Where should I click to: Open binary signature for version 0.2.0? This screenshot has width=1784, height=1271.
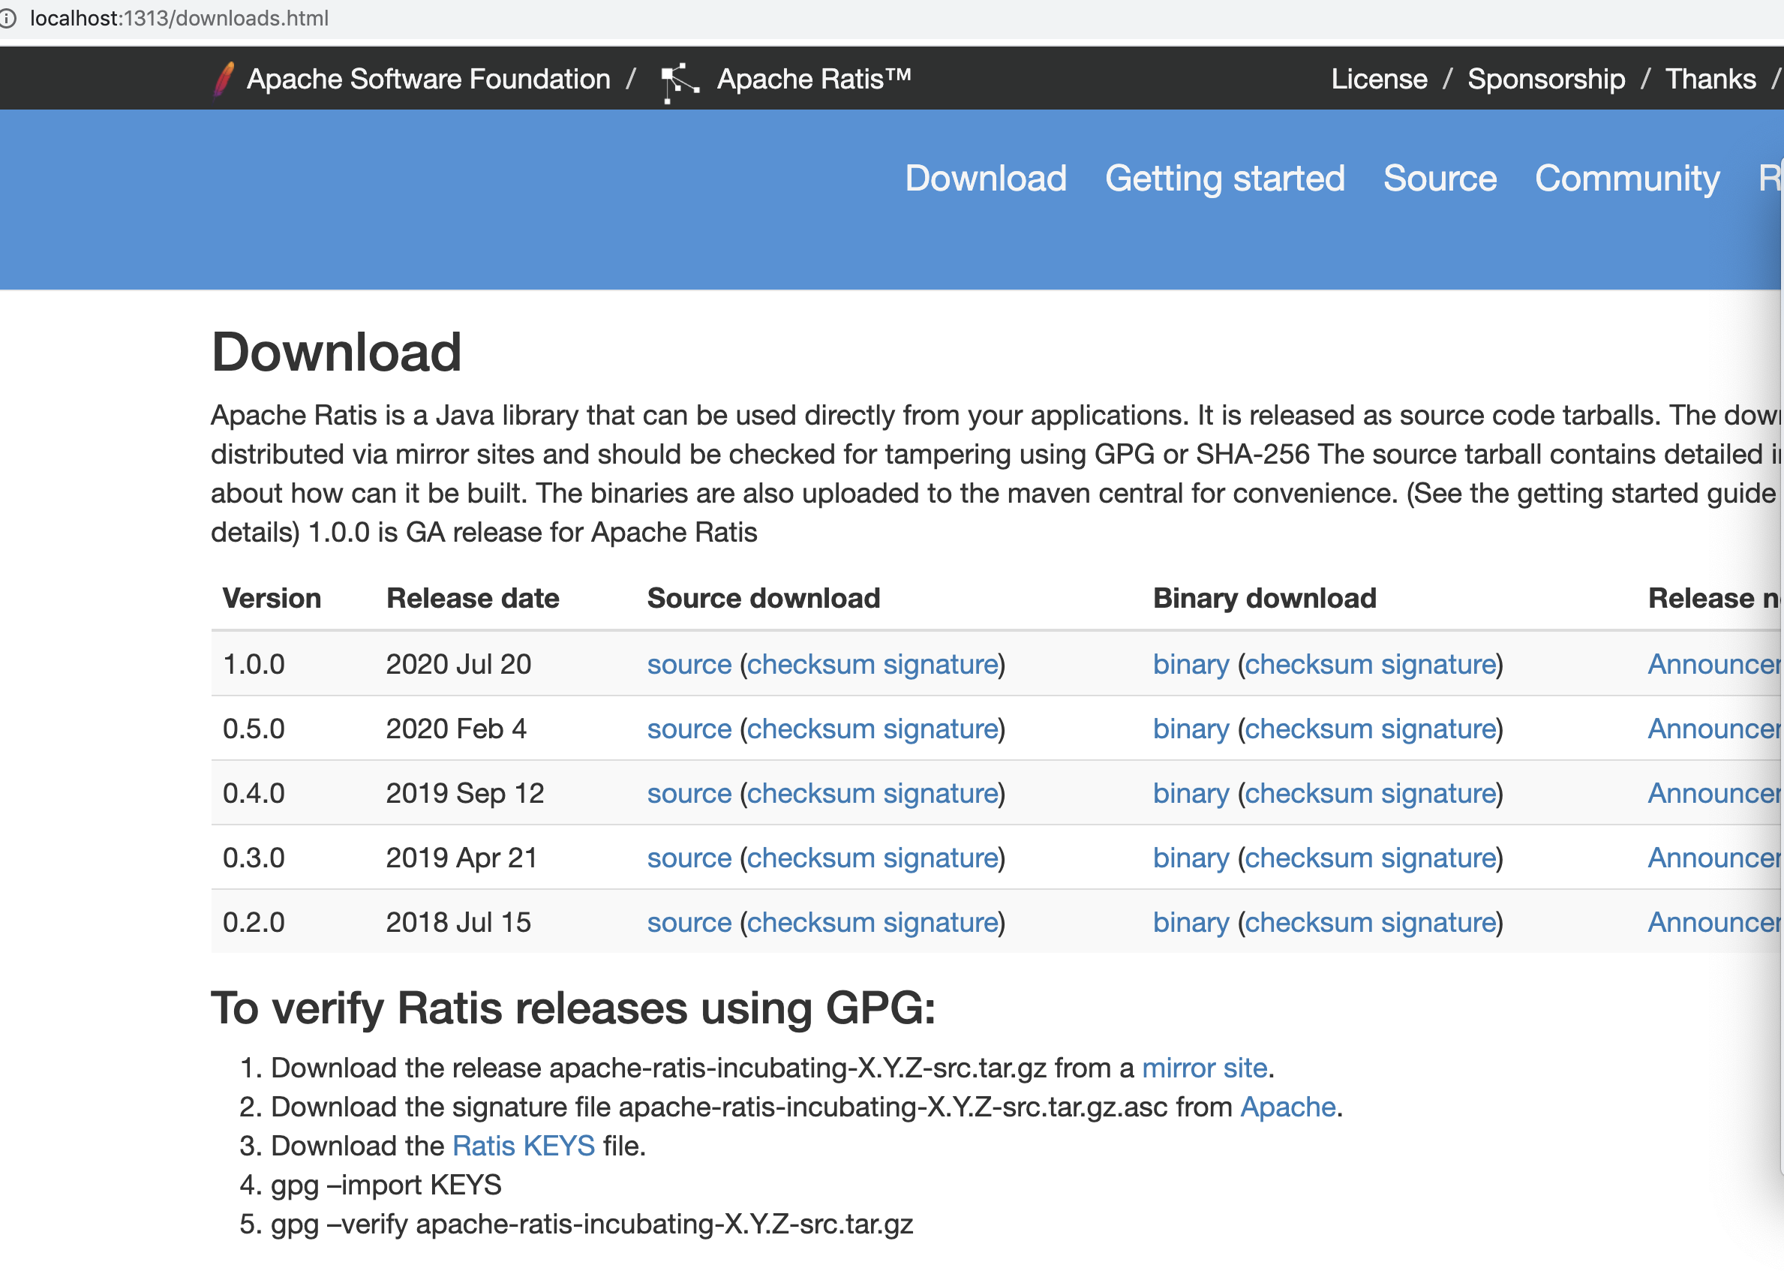[x=1438, y=923]
